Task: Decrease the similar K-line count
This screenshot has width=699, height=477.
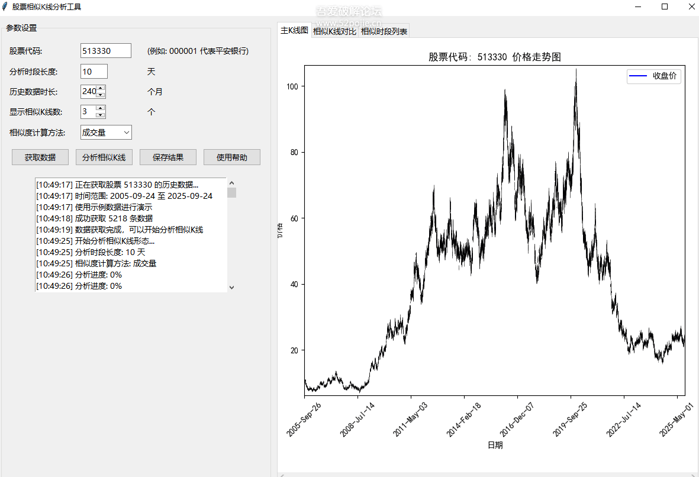Action: [101, 115]
